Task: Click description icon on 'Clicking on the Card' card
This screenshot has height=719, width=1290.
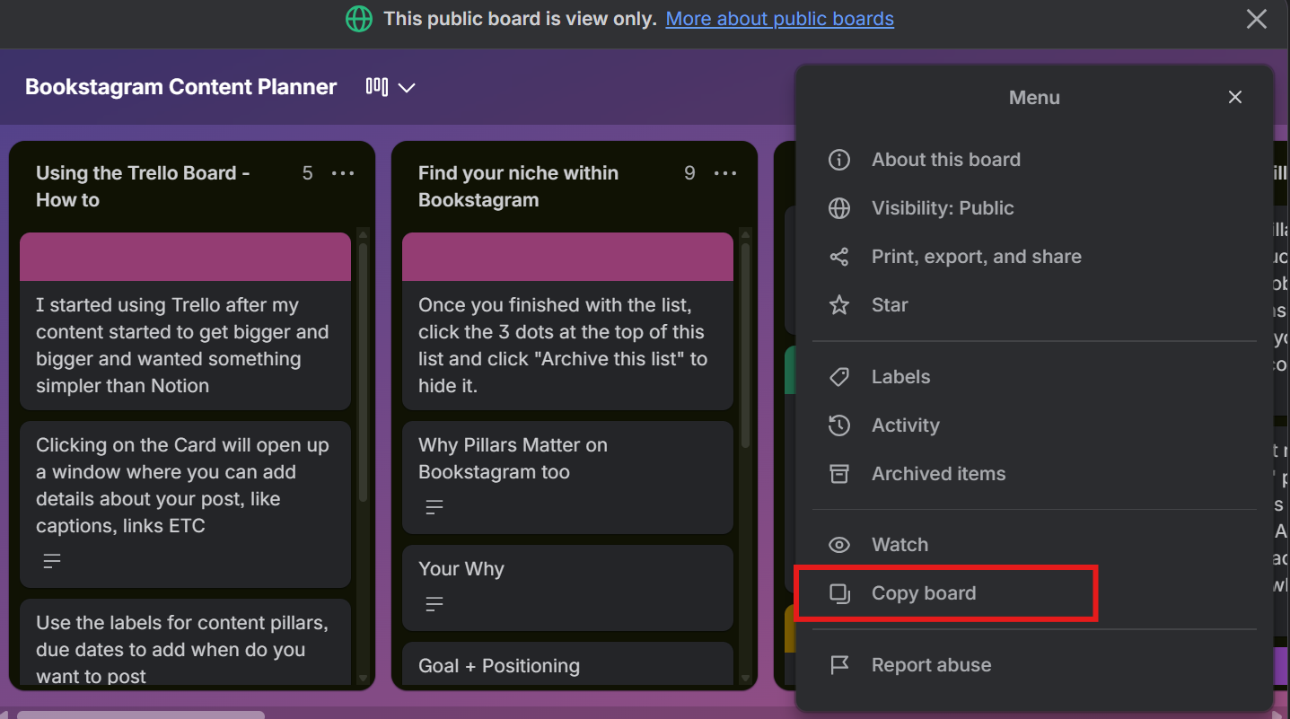Action: click(x=52, y=561)
